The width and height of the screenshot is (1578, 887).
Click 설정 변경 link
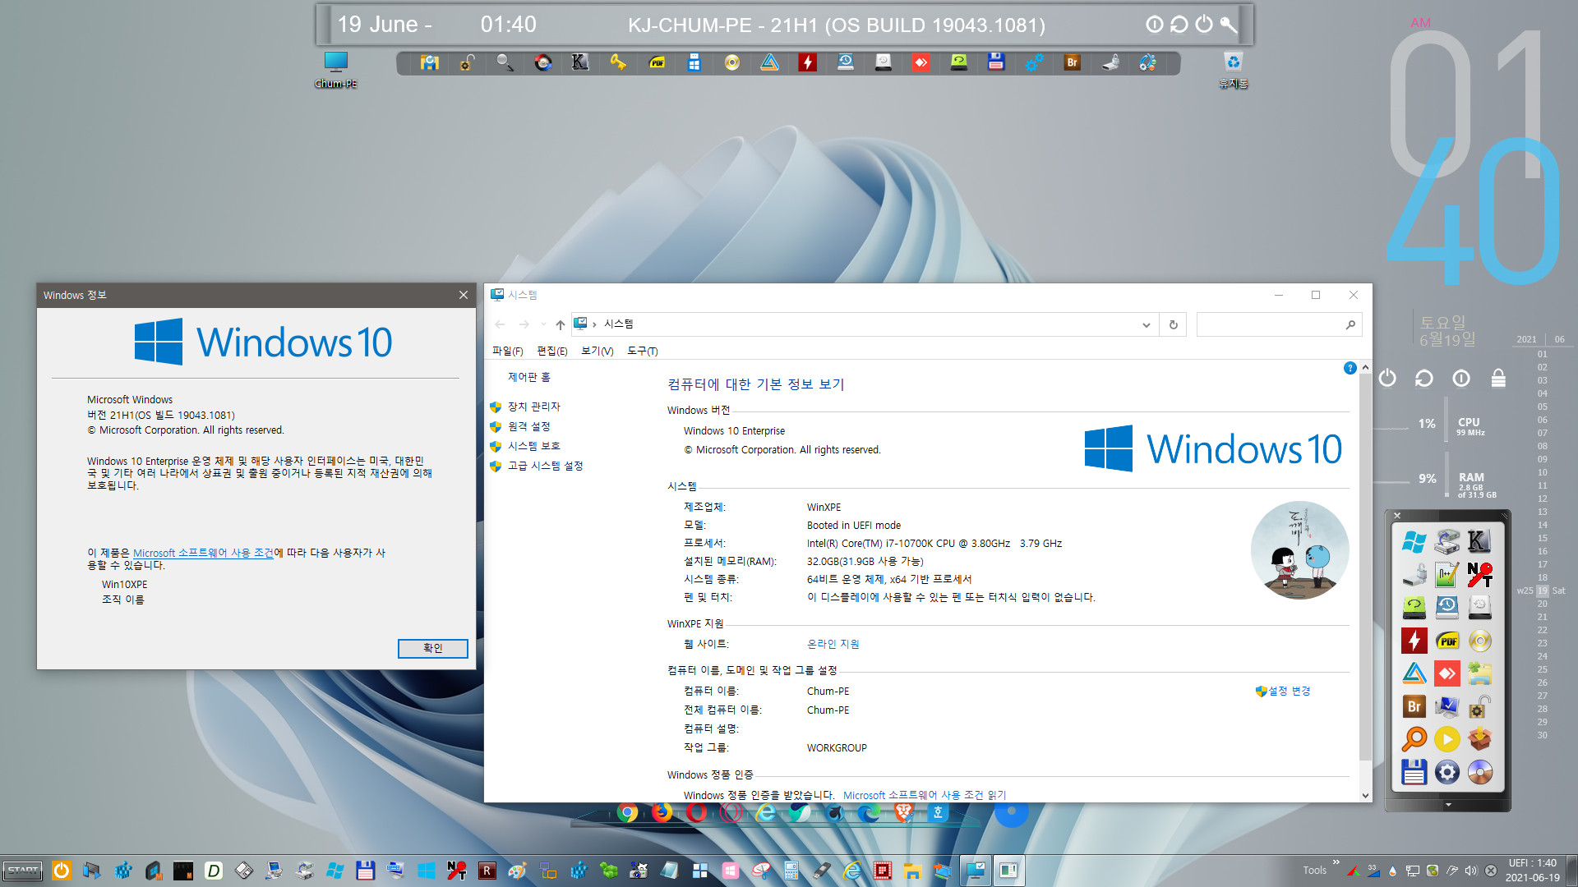(x=1288, y=691)
